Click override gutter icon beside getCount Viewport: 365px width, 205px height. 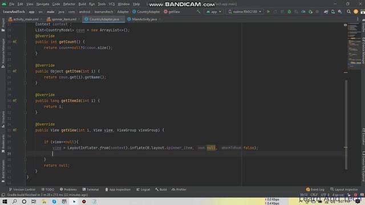pos(15,42)
